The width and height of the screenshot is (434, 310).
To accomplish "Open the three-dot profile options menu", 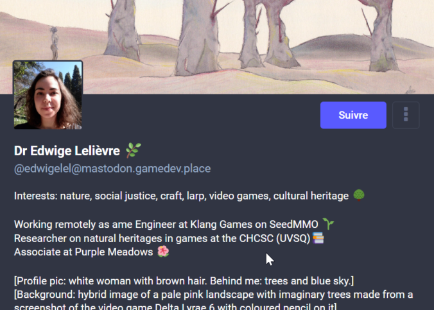I will click(x=406, y=115).
